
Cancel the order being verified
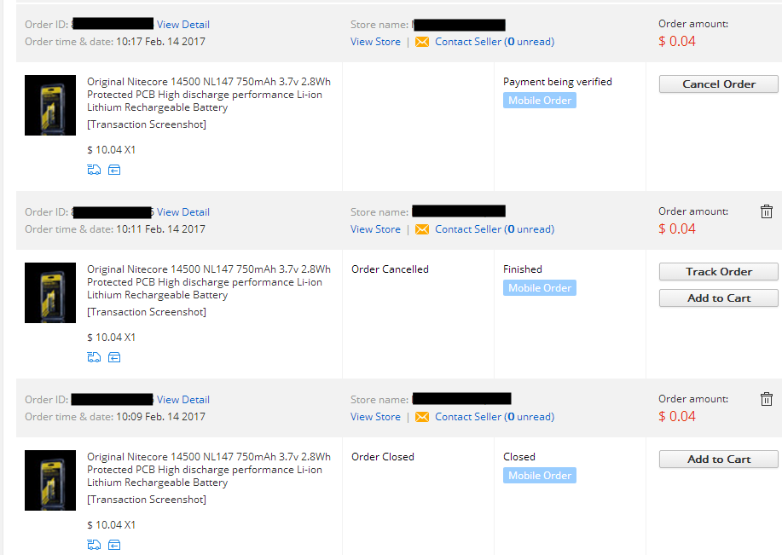(x=719, y=84)
